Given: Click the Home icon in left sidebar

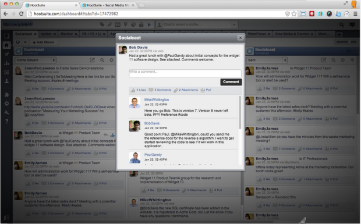Looking at the screenshot, I should pos(6,45).
